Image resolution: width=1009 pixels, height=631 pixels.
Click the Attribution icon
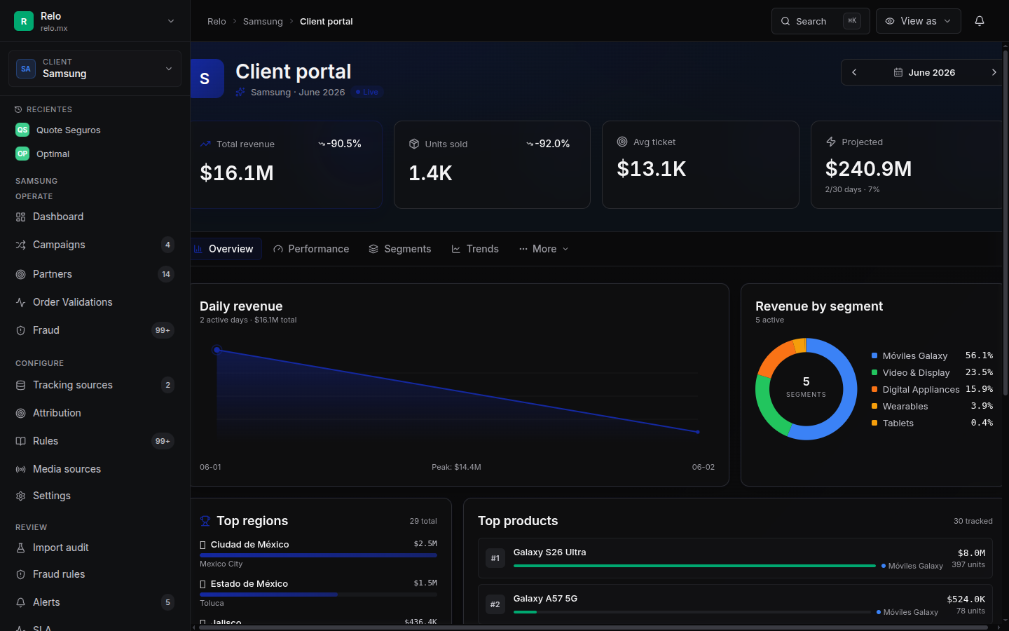21,413
